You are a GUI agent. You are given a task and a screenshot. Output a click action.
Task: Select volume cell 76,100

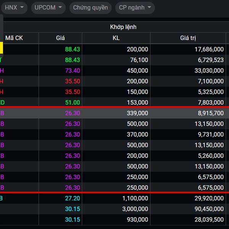139,60
